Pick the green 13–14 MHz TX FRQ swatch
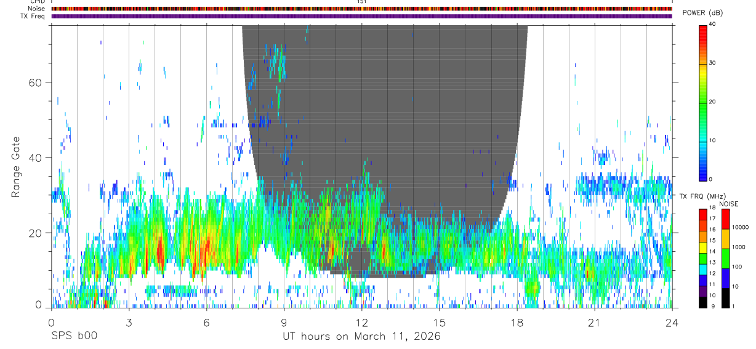 703,259
